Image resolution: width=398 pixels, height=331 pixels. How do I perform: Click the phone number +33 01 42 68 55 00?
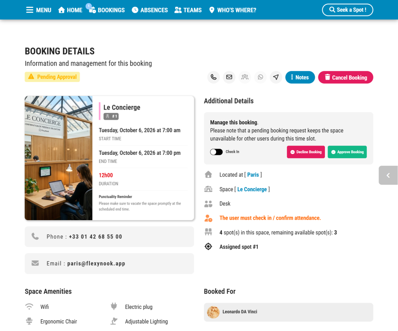pyautogui.click(x=96, y=237)
